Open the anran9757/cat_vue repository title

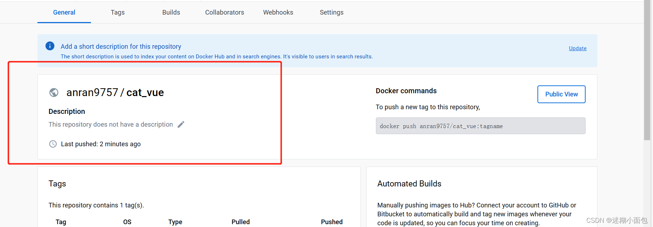(115, 93)
